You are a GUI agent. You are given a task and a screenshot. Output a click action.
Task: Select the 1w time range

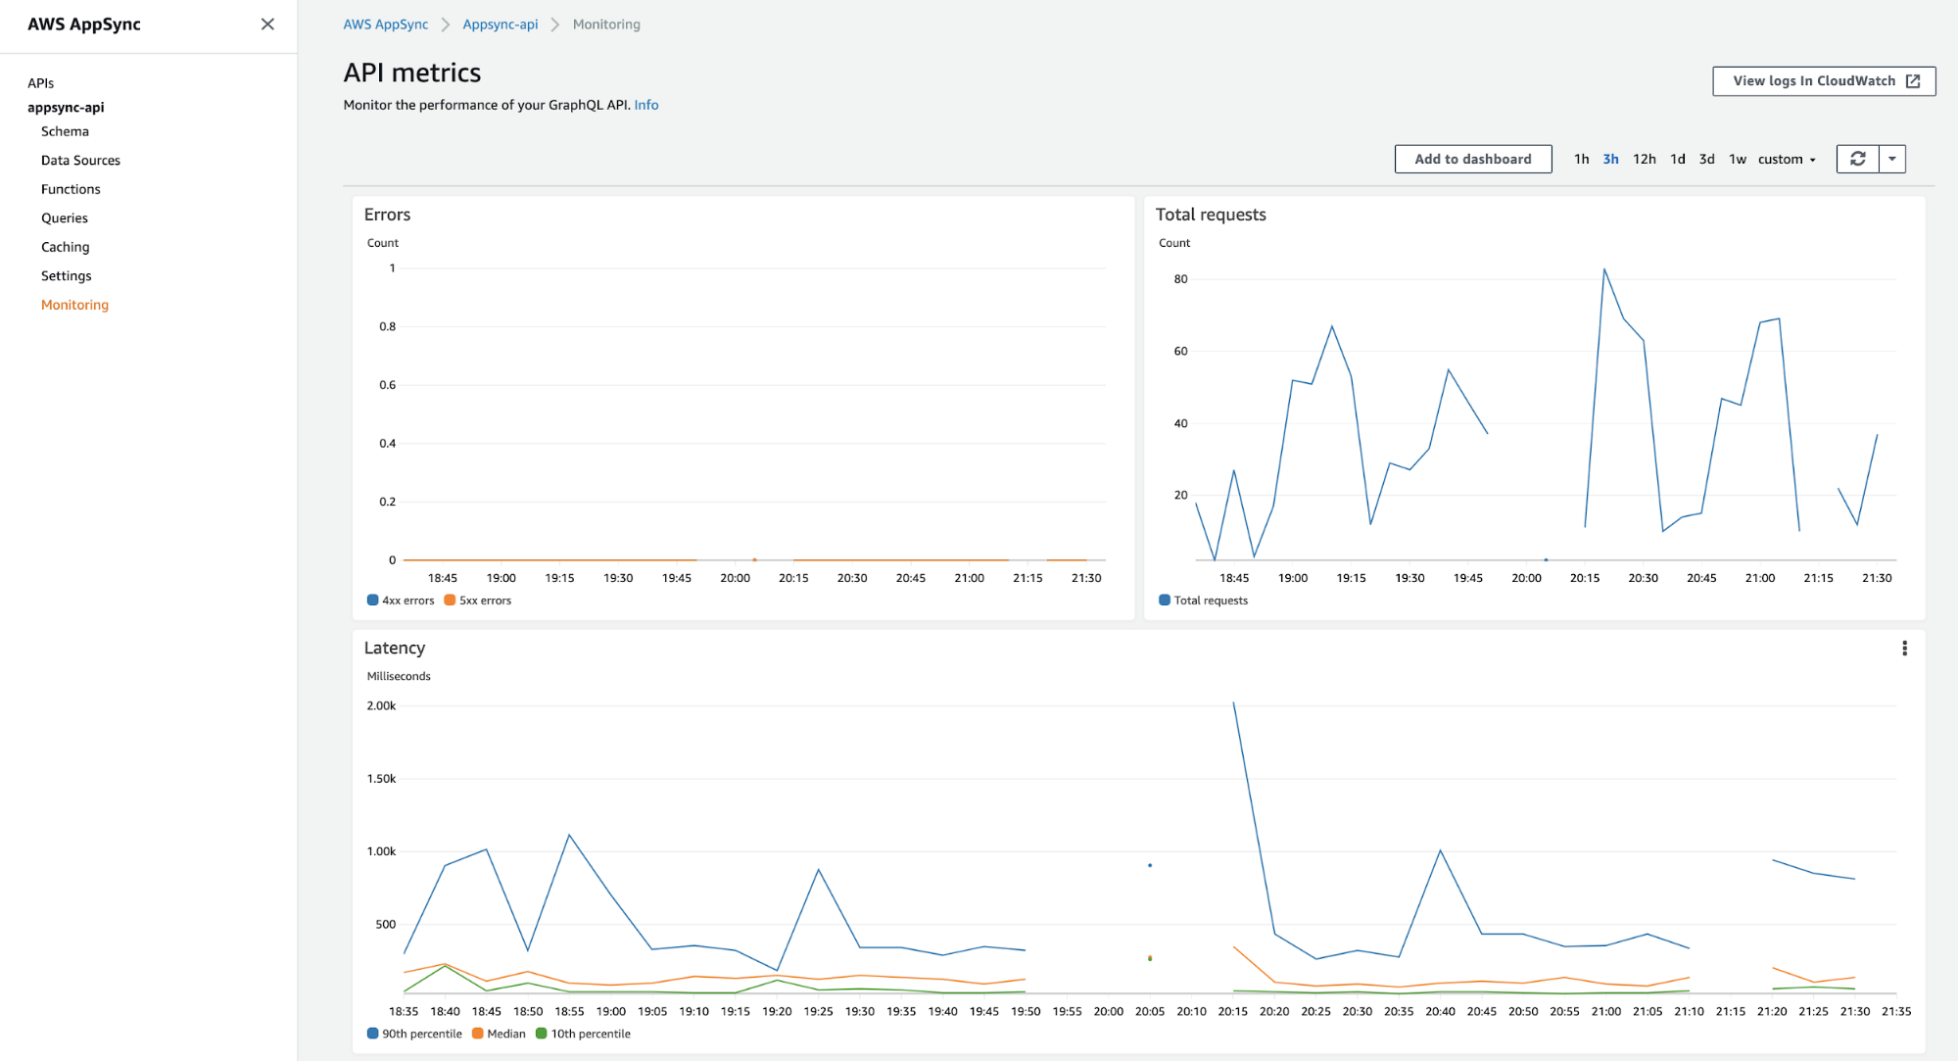click(1737, 159)
